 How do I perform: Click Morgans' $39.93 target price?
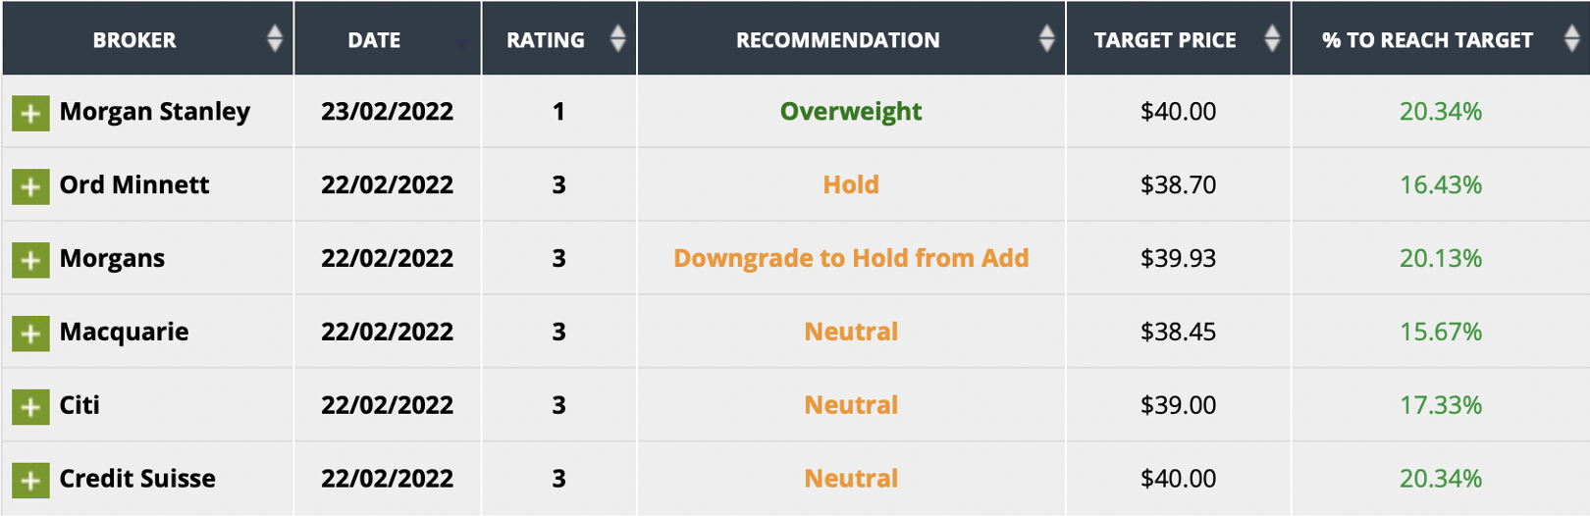coord(1178,258)
